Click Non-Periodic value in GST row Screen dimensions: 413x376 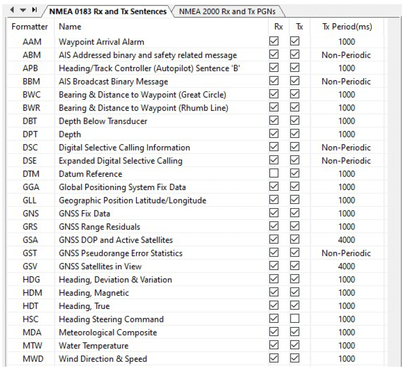tap(346, 253)
